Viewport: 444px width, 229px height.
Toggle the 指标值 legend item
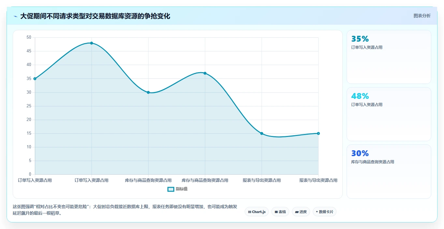[x=178, y=189]
